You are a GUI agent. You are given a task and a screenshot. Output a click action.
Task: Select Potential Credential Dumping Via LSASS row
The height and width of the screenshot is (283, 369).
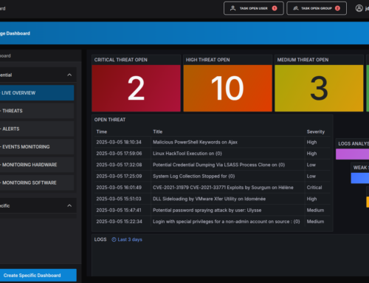coord(213,165)
